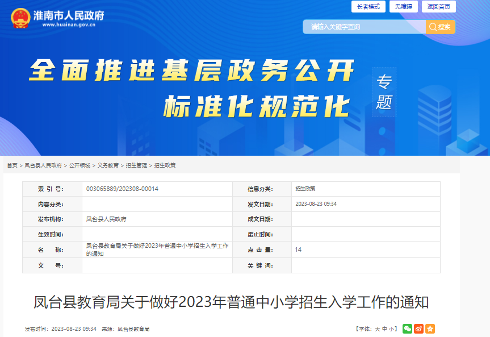This screenshot has width=490, height=337.
Task: Click the 淮南市人民政府 site title
Action: (x=73, y=15)
